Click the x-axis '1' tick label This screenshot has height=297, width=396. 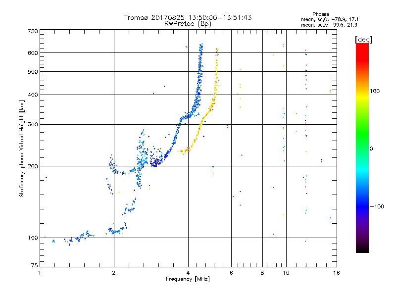40,273
